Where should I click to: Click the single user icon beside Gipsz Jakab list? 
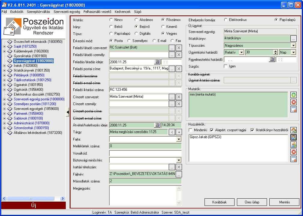click(x=293, y=137)
